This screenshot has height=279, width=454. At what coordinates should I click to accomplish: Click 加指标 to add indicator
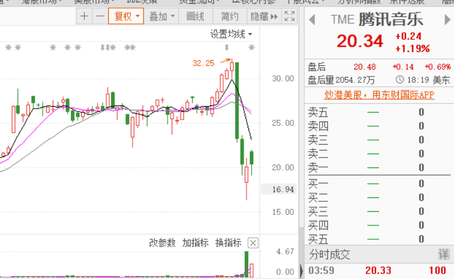195,243
